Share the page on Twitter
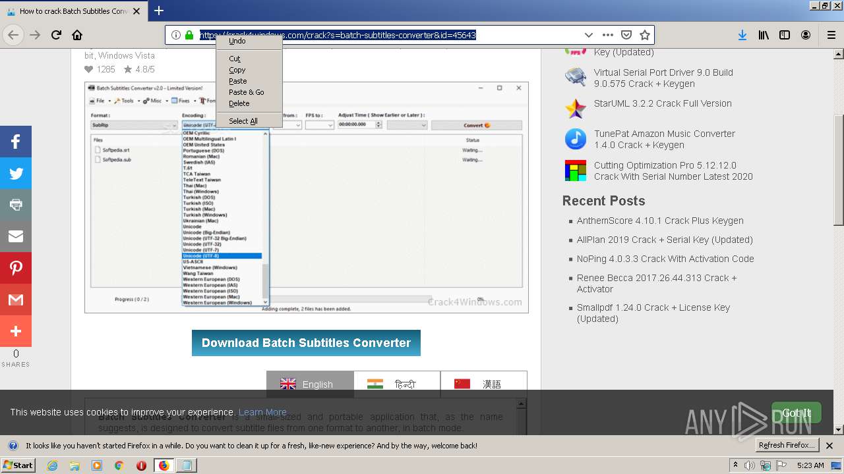The width and height of the screenshot is (844, 474). click(x=16, y=173)
